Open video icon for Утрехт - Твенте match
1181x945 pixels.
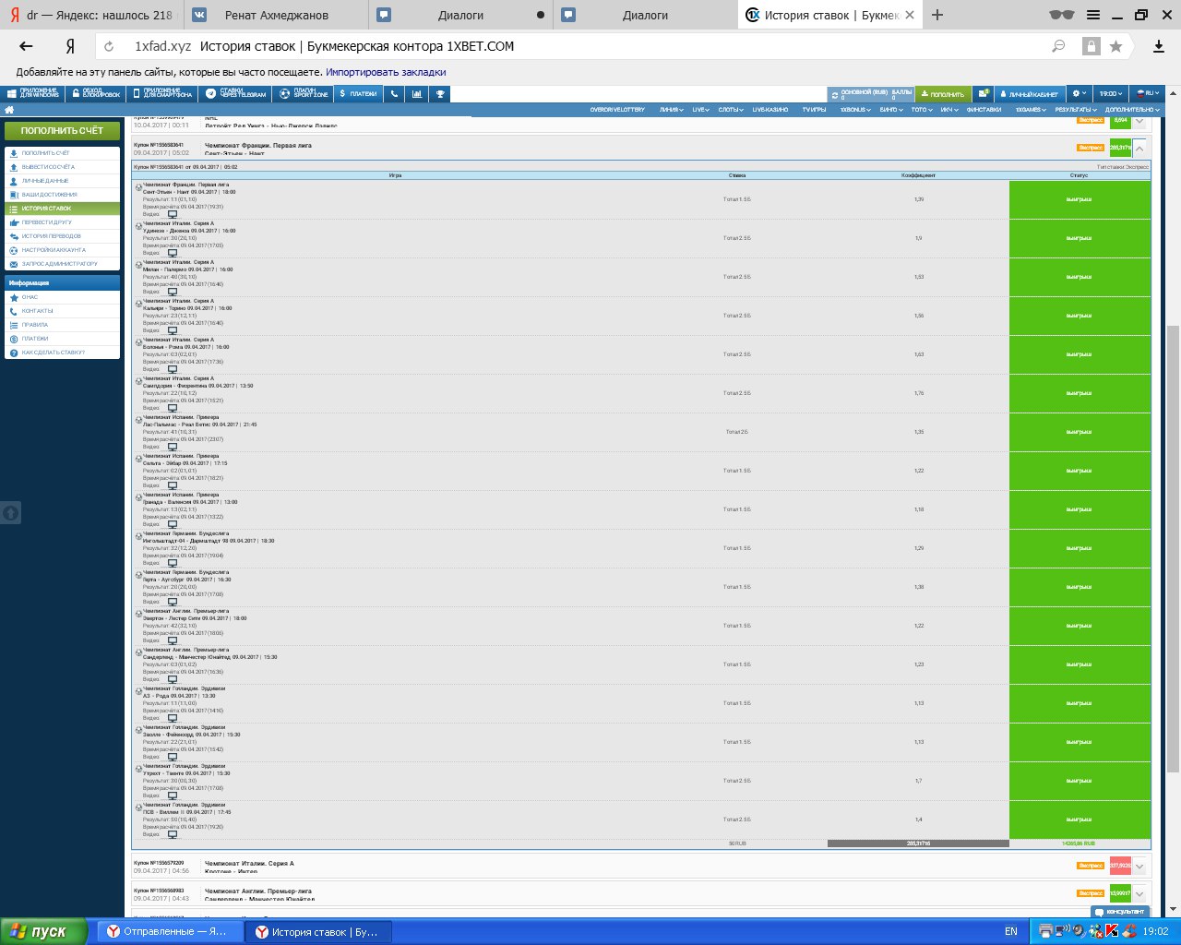173,795
